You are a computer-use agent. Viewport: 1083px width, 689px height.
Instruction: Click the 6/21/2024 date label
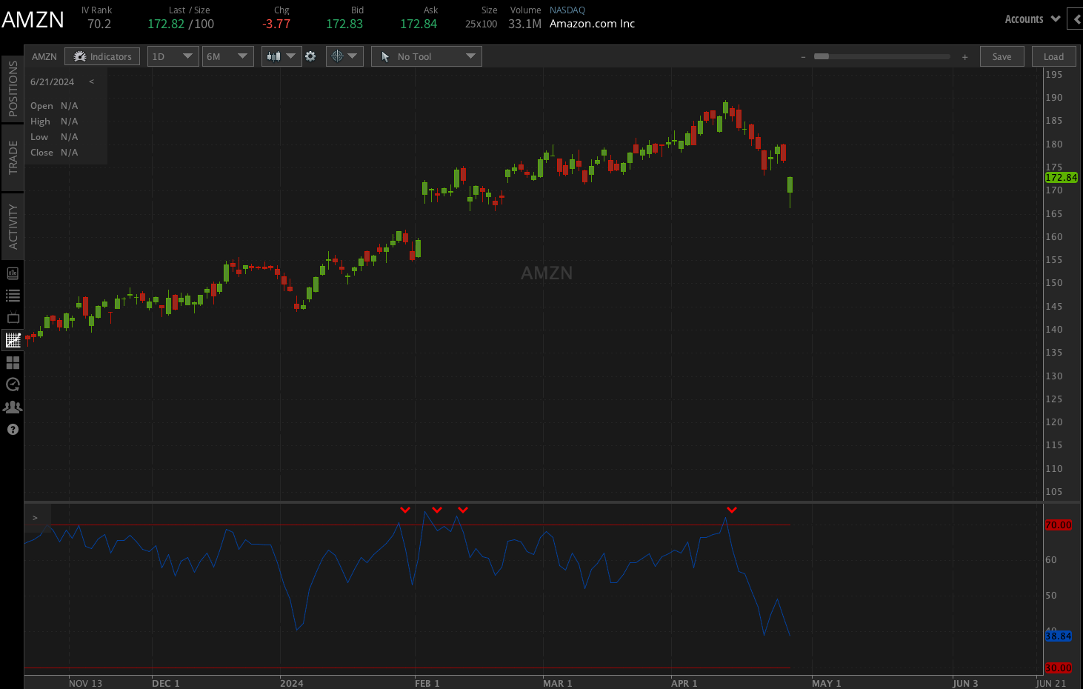tap(52, 81)
